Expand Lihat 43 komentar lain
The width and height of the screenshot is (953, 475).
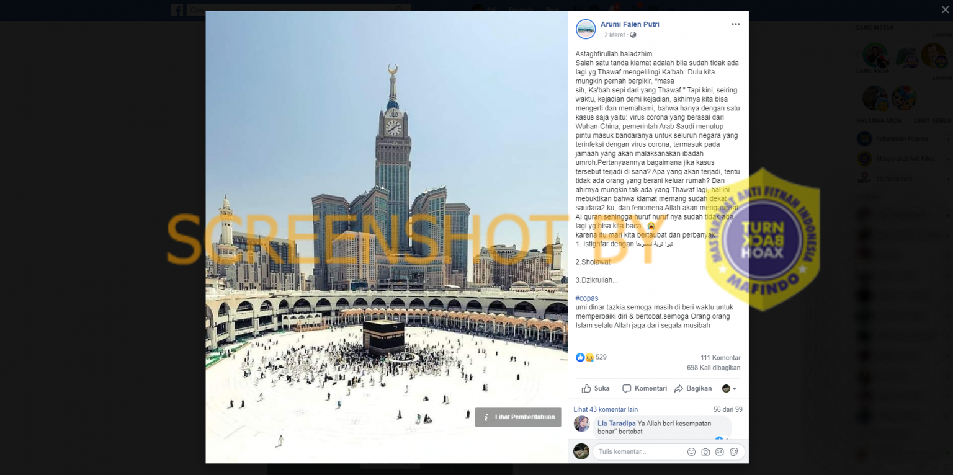coord(606,409)
